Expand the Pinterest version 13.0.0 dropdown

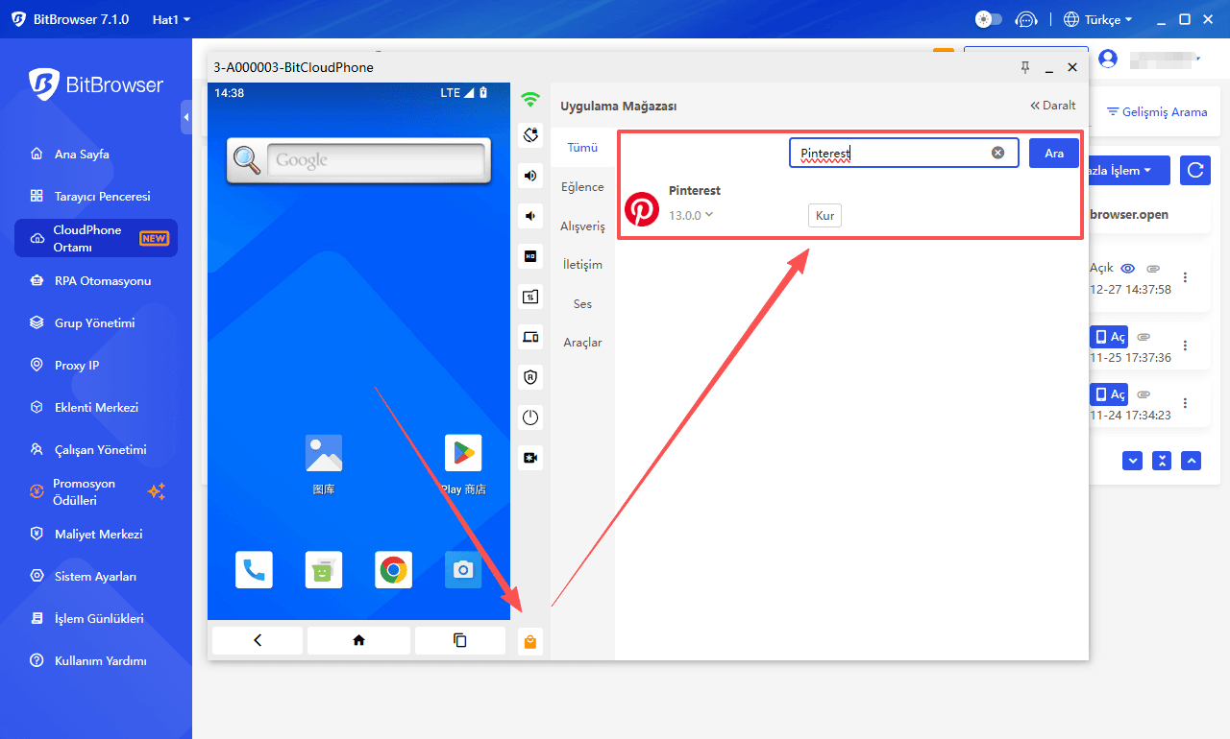point(709,215)
